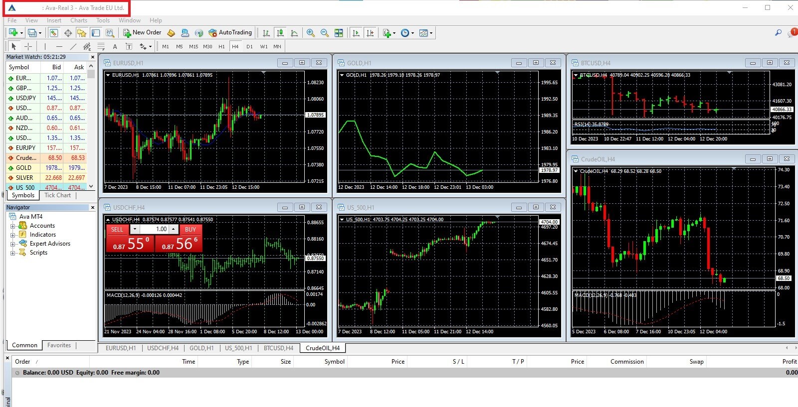Select the crosshair cursor tool
The image size is (798, 407).
click(28, 46)
